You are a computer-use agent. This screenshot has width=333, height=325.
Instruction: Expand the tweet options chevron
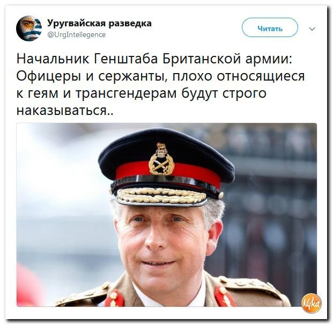point(312,28)
